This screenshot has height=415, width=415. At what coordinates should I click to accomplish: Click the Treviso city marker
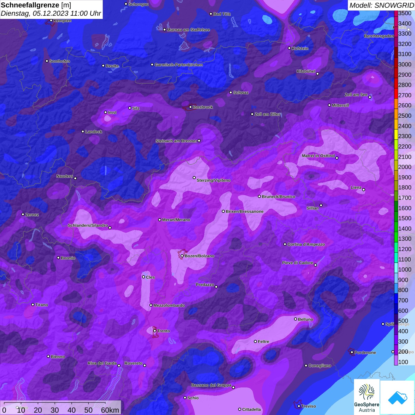point(299,406)
